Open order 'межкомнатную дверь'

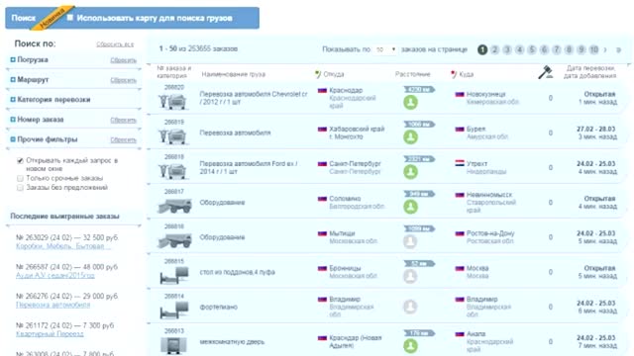pos(232,342)
